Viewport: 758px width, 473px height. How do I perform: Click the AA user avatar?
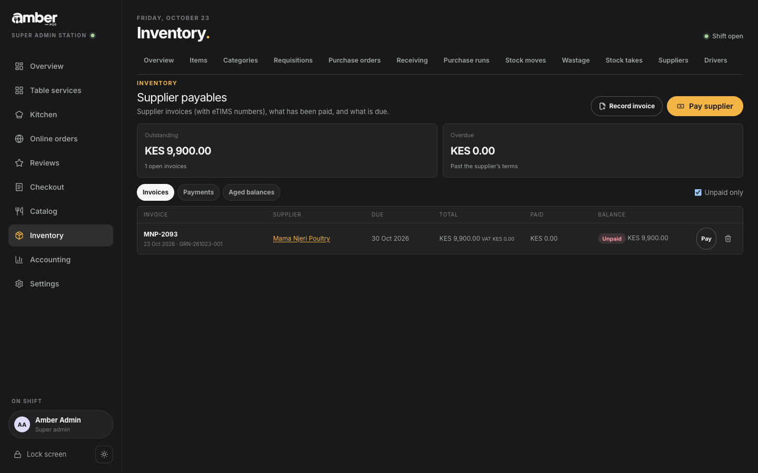coord(22,425)
